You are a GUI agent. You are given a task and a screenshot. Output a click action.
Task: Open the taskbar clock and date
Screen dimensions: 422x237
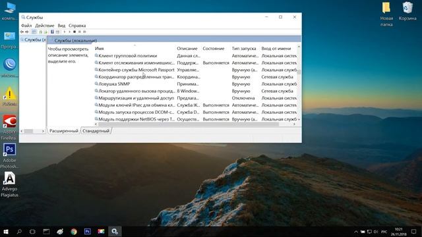click(x=398, y=232)
